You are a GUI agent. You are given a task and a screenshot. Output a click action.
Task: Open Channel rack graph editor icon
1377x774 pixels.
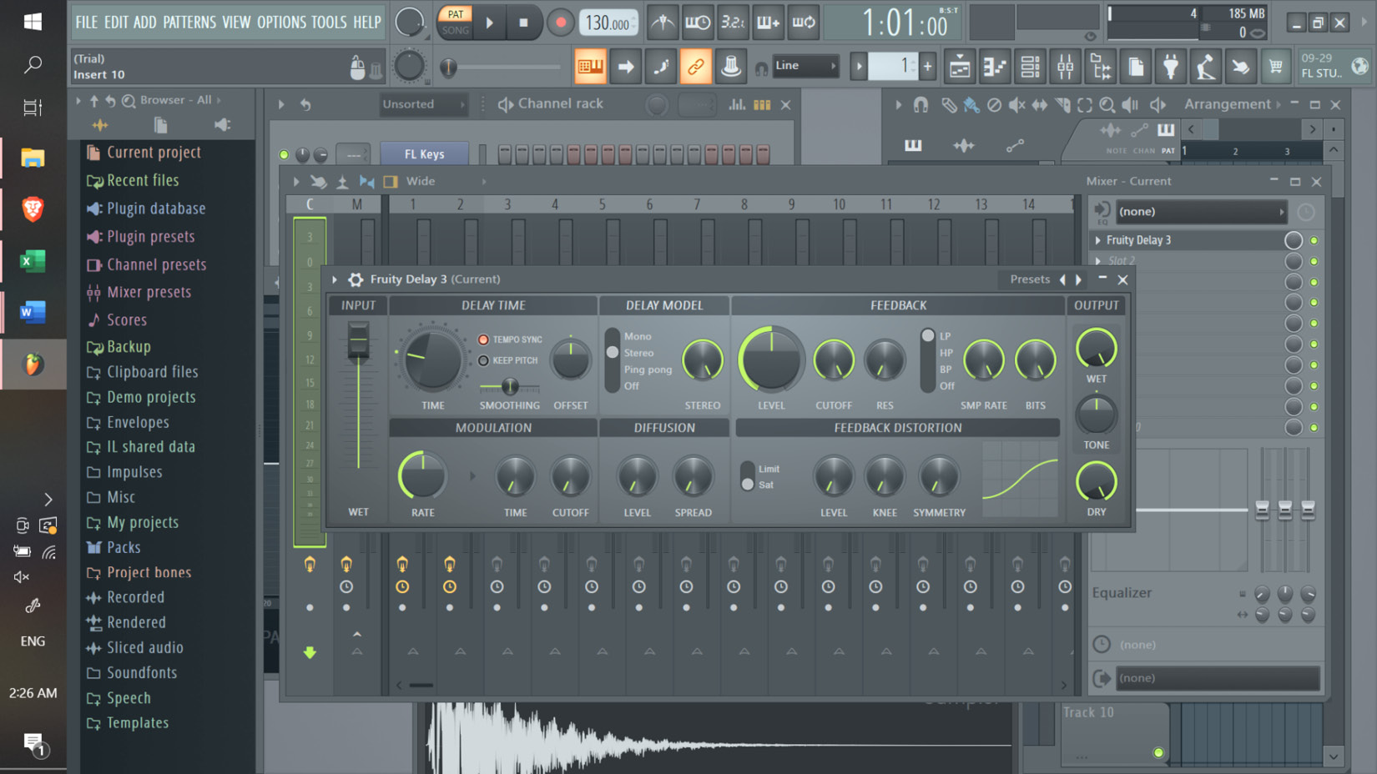pos(737,105)
